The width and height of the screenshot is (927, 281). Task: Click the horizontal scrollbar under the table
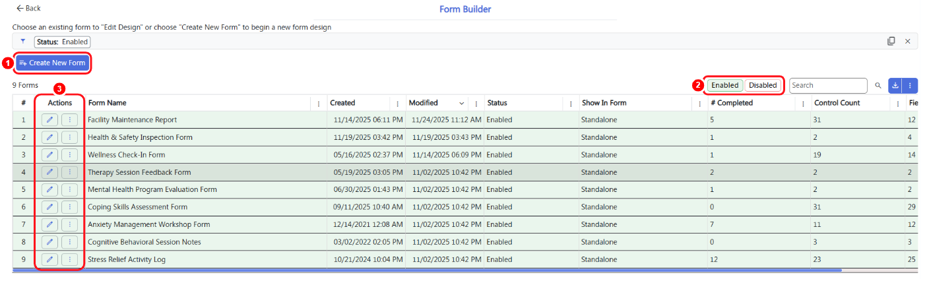pos(427,270)
